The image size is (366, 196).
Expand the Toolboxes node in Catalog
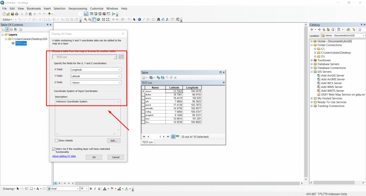point(311,60)
